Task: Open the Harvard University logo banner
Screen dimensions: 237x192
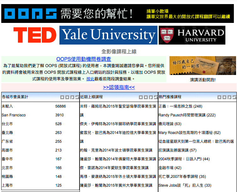Action: 192,35
